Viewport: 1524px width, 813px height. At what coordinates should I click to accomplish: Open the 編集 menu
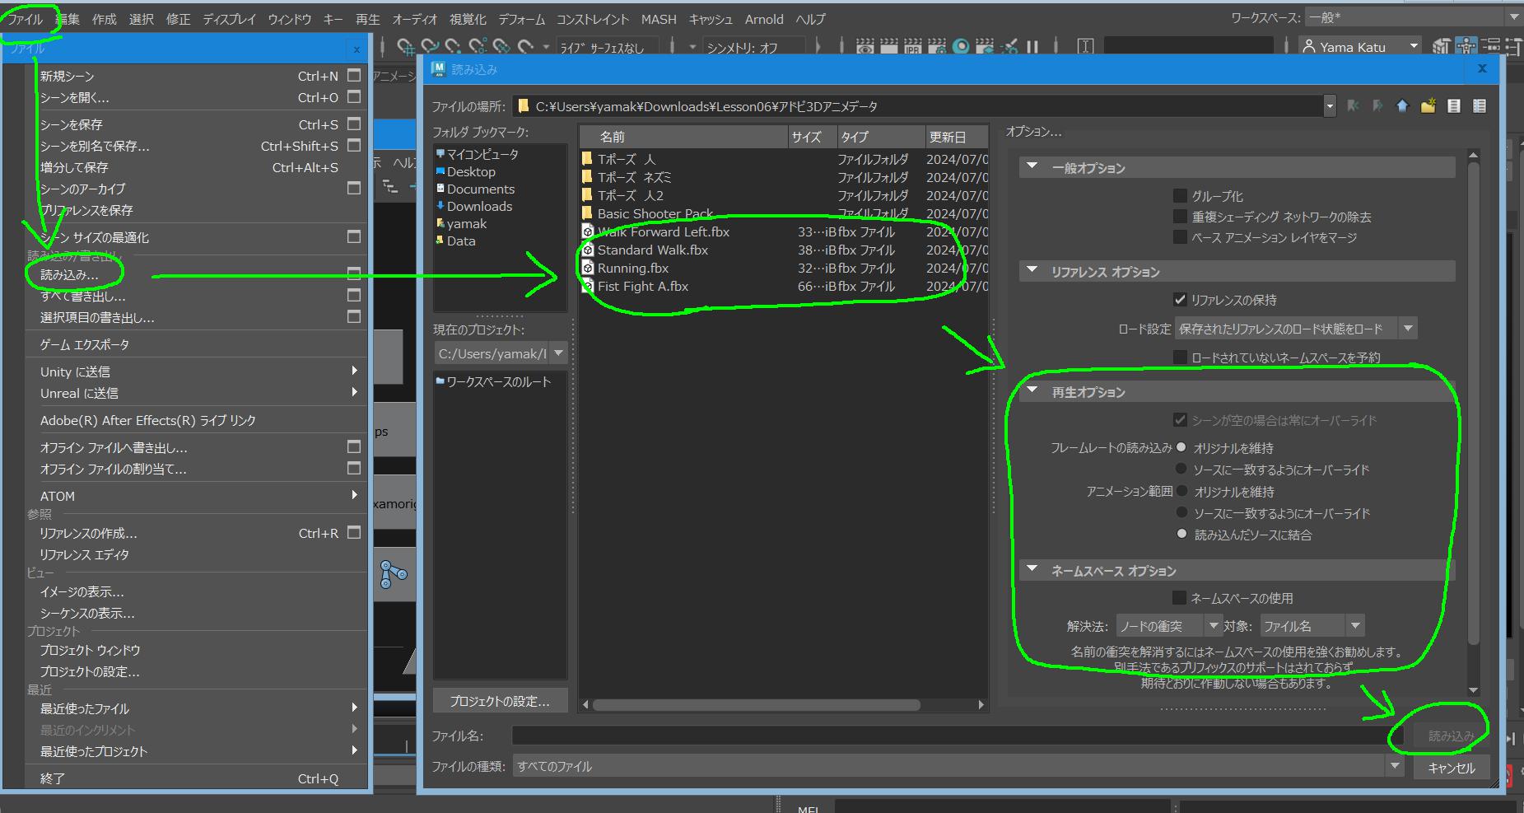point(68,19)
